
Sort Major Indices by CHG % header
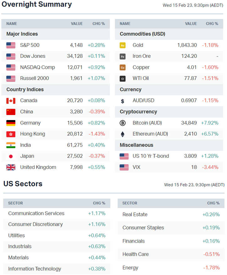(x=99, y=24)
